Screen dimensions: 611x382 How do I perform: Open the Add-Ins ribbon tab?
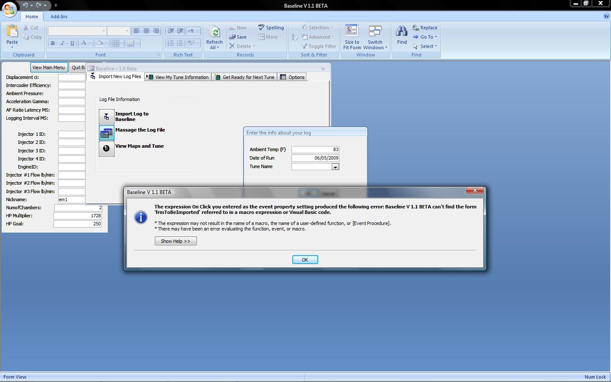point(59,17)
